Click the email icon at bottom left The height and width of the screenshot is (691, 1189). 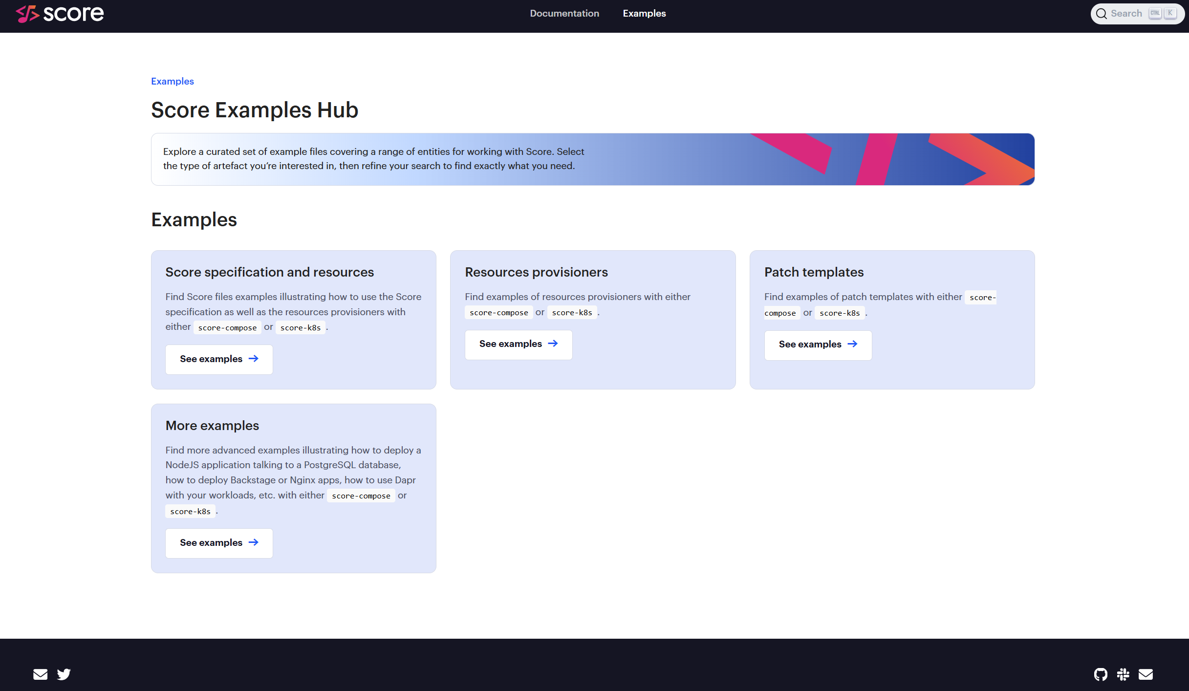tap(41, 674)
